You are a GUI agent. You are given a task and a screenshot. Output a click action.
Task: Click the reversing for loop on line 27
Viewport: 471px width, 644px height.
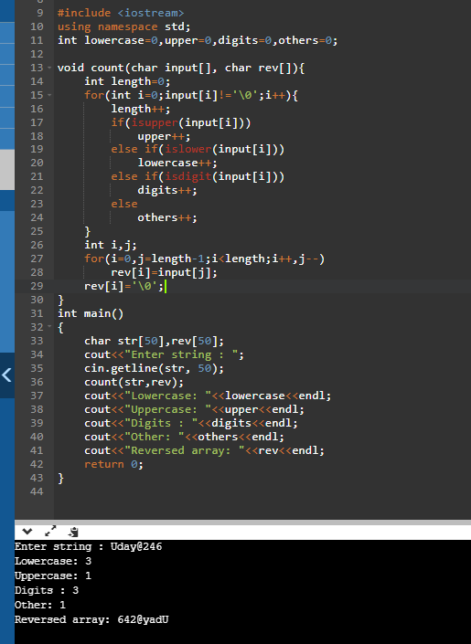[205, 259]
